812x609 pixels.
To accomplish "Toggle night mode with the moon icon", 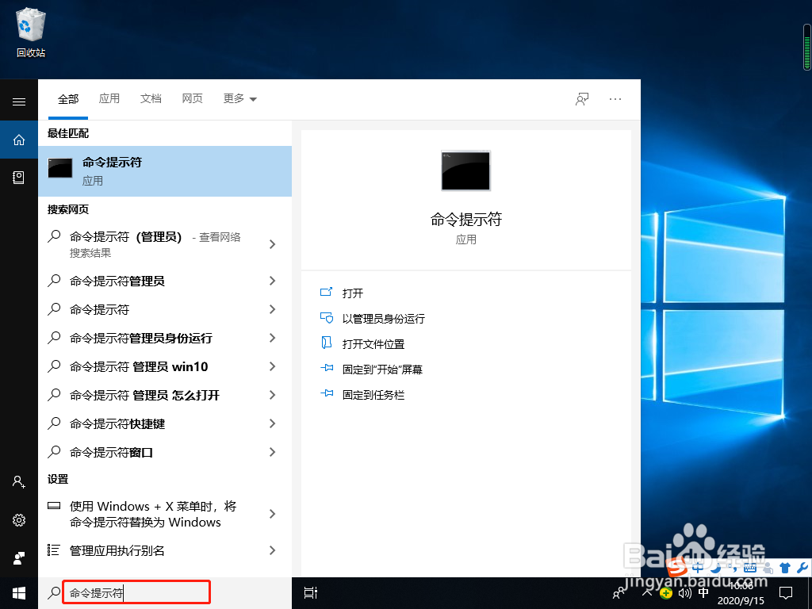I will pyautogui.click(x=715, y=569).
